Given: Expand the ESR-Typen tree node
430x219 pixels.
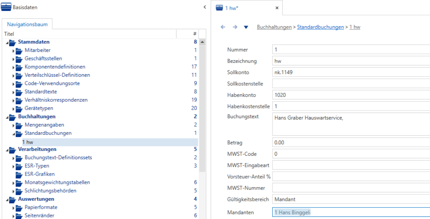Looking at the screenshot, I should 13,166.
